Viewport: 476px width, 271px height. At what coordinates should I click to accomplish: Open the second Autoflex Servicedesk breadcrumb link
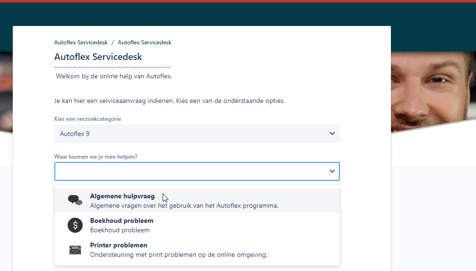pyautogui.click(x=145, y=42)
